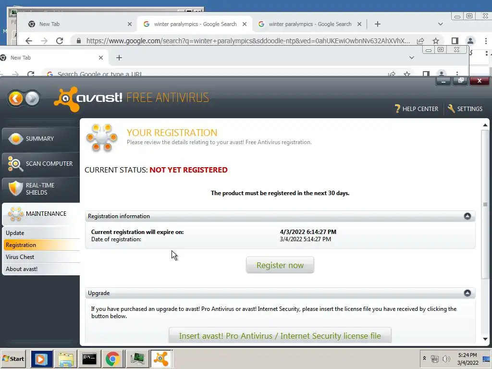The height and width of the screenshot is (369, 492).
Task: Share page in back Chrome window
Action: (x=420, y=41)
